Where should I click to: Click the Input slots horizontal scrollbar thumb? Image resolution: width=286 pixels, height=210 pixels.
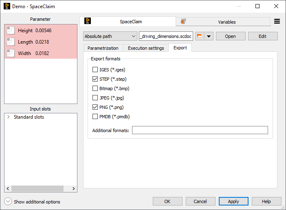pyautogui.click(x=37, y=188)
